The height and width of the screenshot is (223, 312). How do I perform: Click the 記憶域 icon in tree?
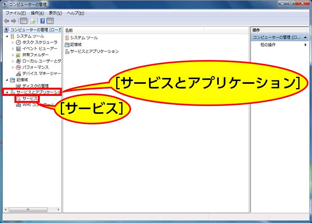pos(12,80)
